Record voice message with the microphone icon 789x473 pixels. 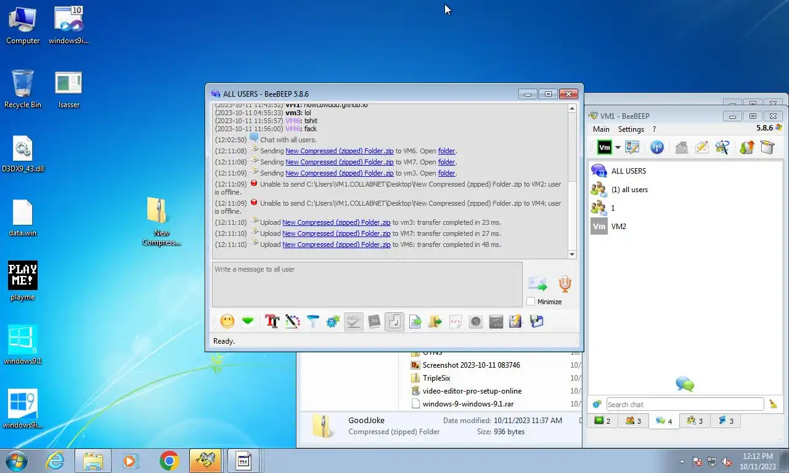(565, 284)
